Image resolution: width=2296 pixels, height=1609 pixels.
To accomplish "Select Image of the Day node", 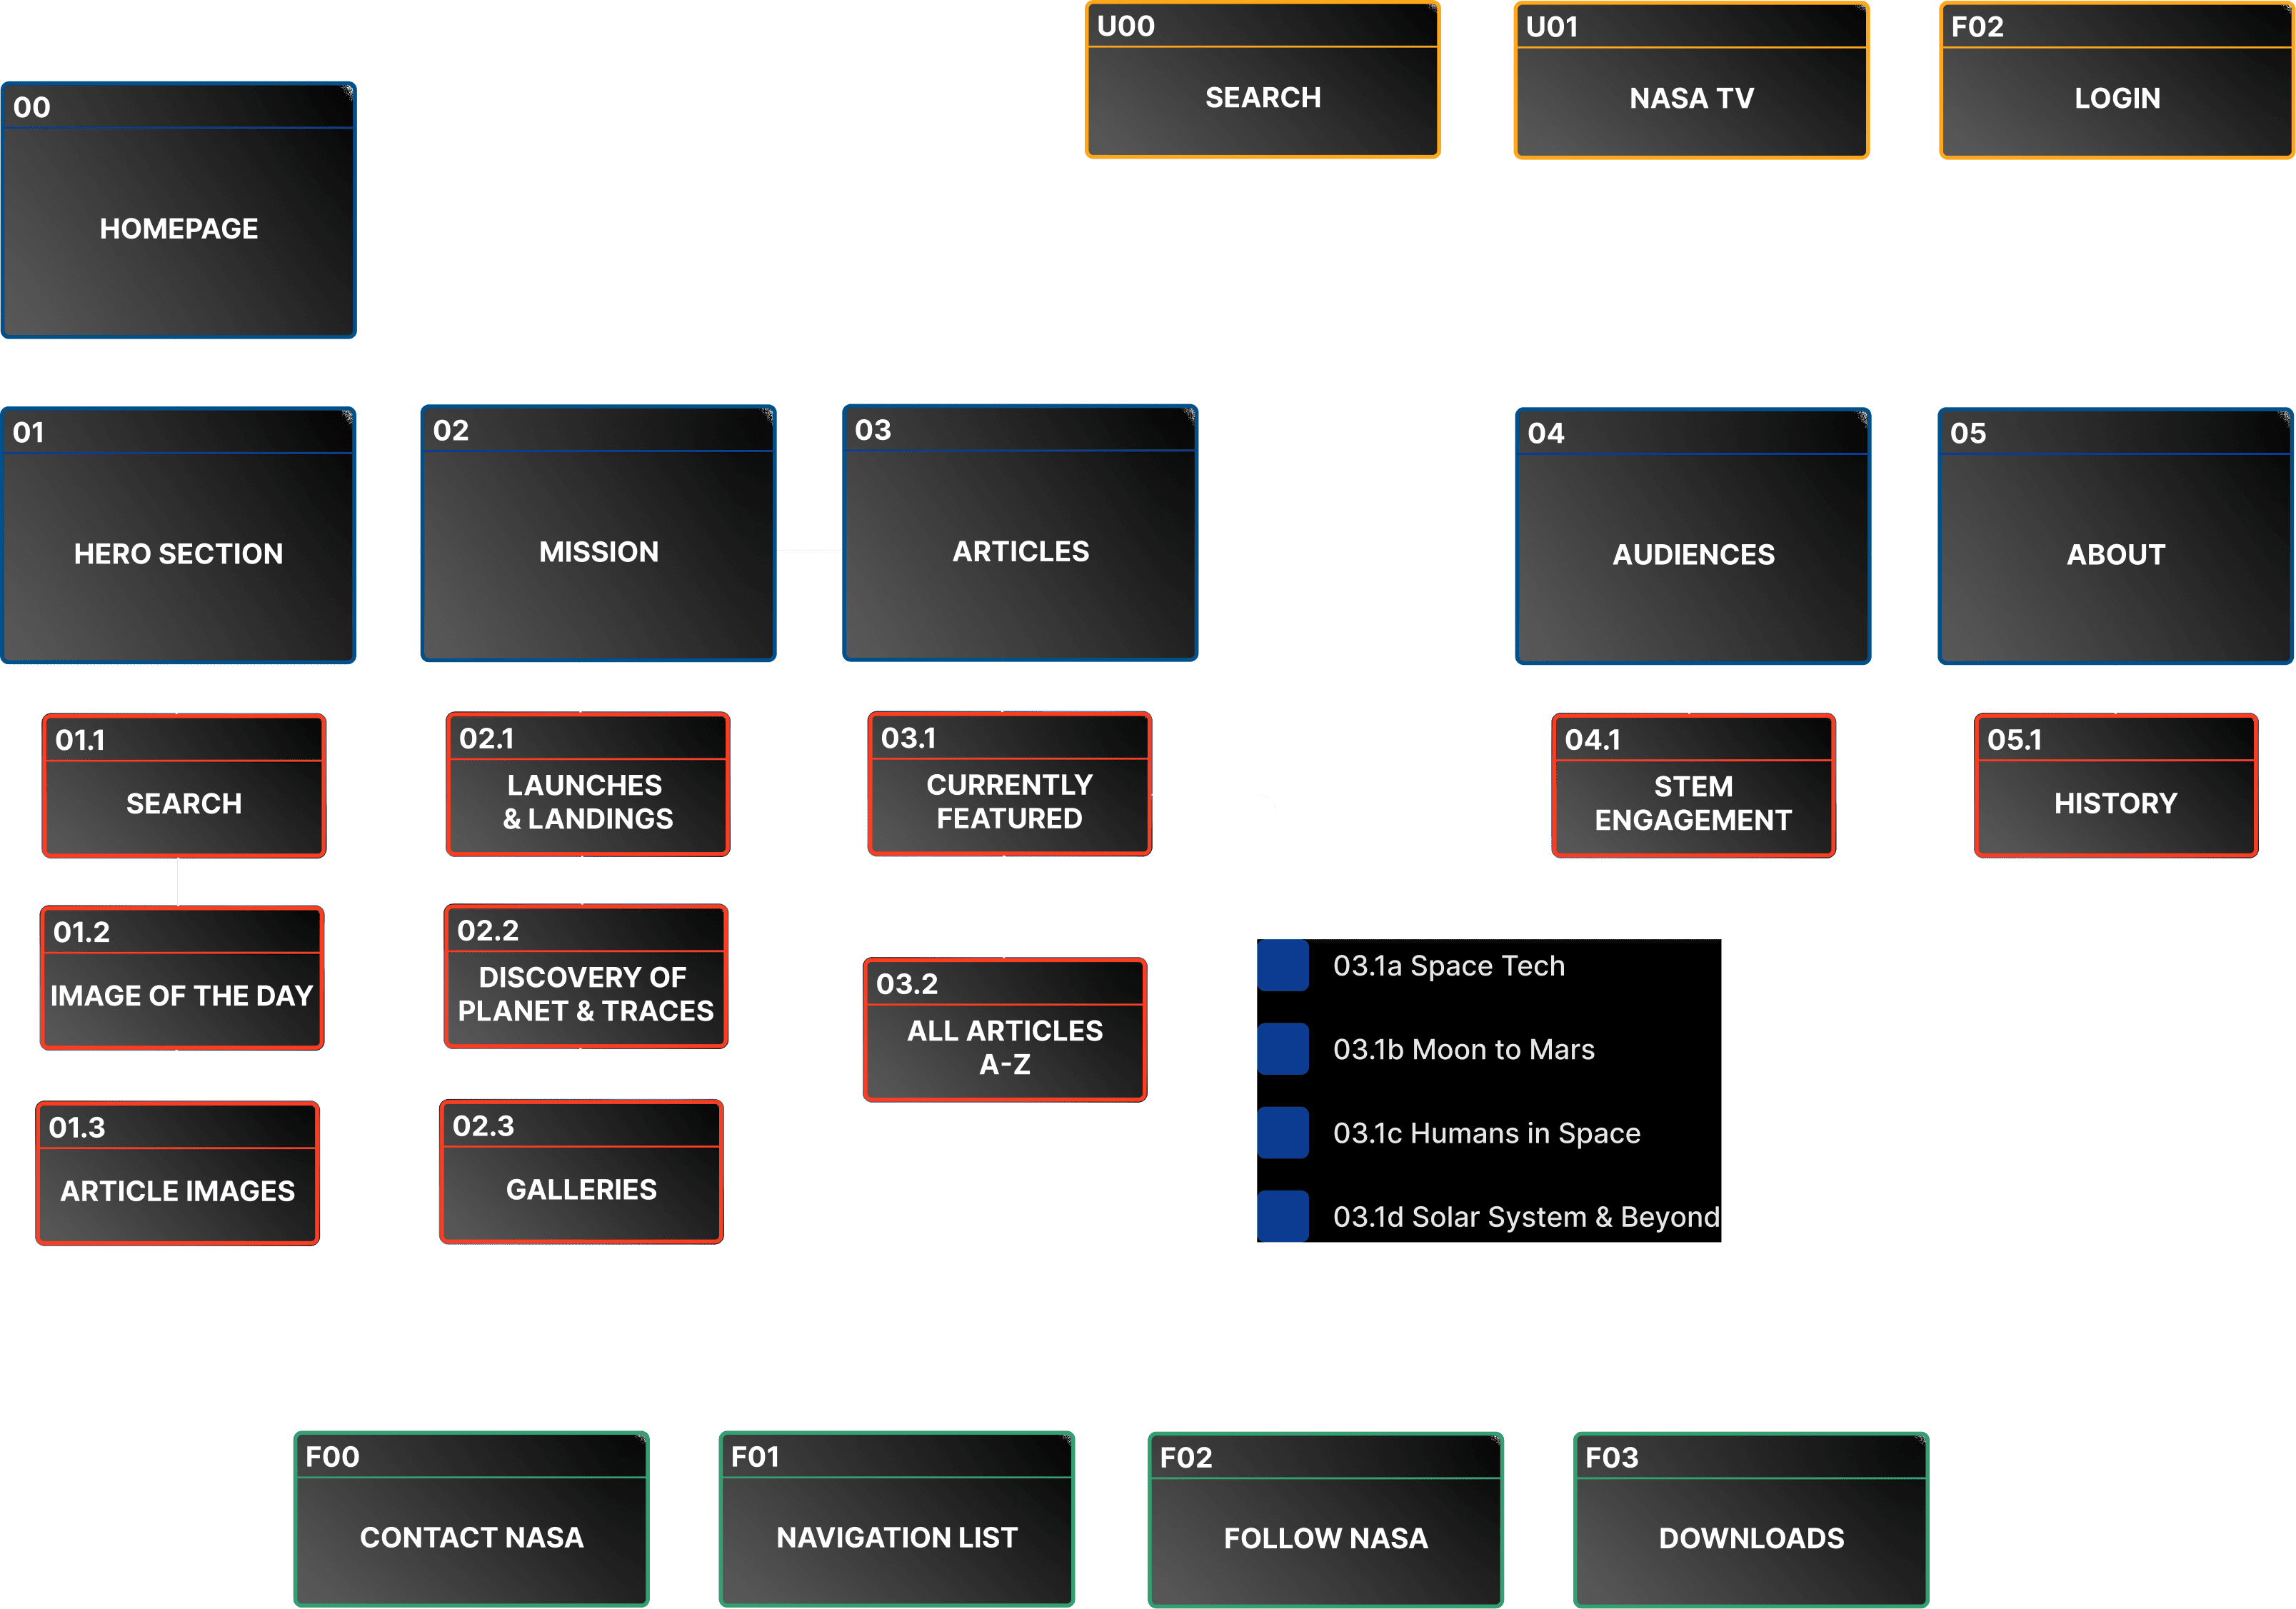I will (x=182, y=995).
